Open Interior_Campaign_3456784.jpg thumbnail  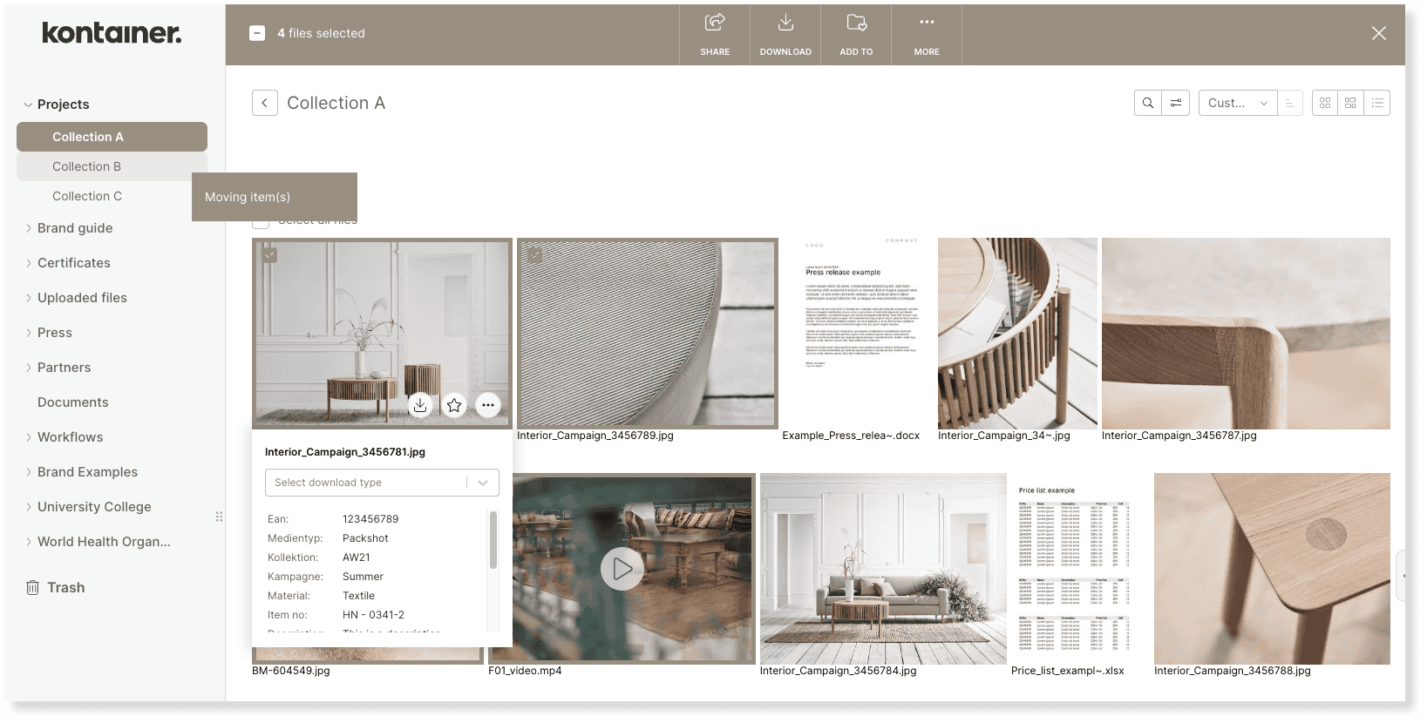[x=883, y=569]
